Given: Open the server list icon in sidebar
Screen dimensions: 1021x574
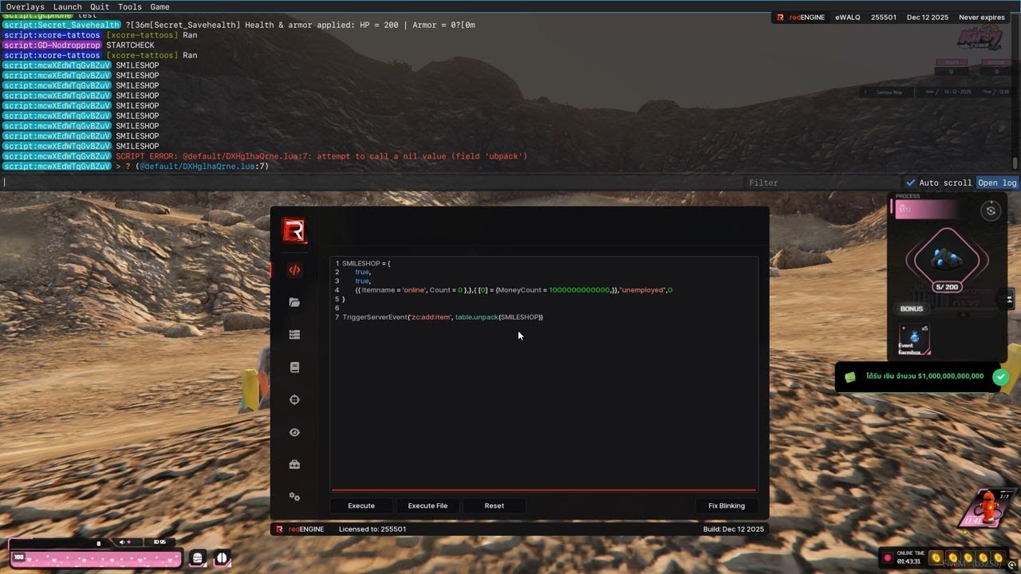Looking at the screenshot, I should [x=294, y=335].
